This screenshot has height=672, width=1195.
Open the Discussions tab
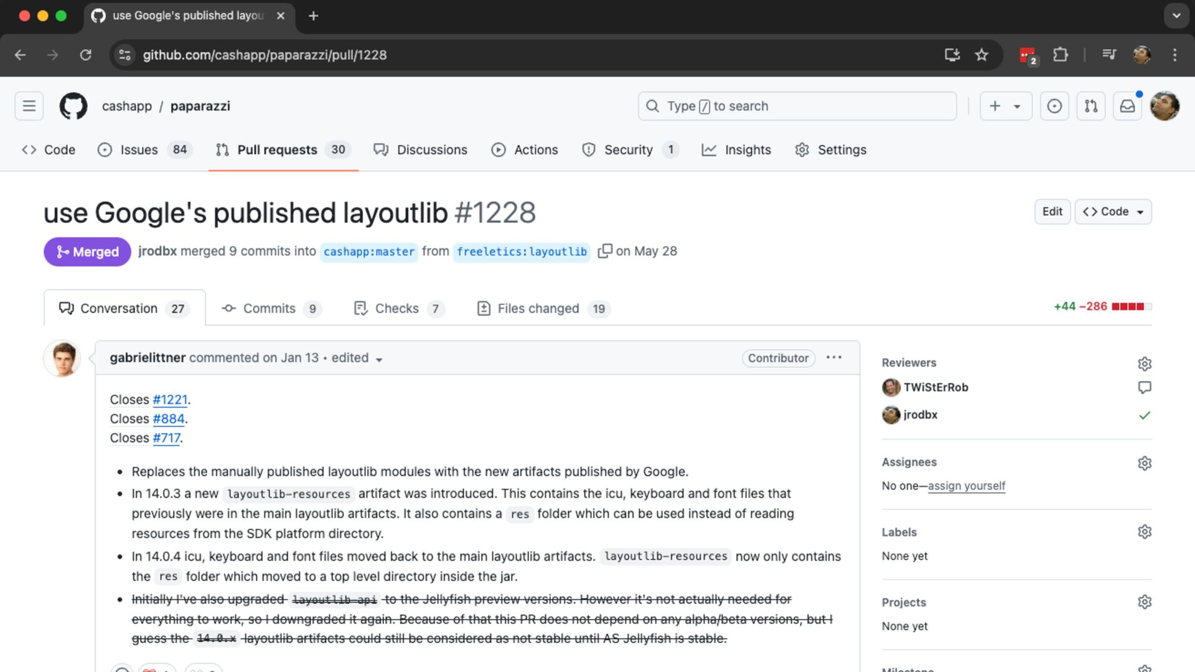[420, 150]
